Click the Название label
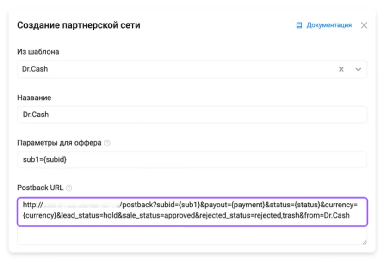Image resolution: width=384 pixels, height=261 pixels. coord(34,97)
